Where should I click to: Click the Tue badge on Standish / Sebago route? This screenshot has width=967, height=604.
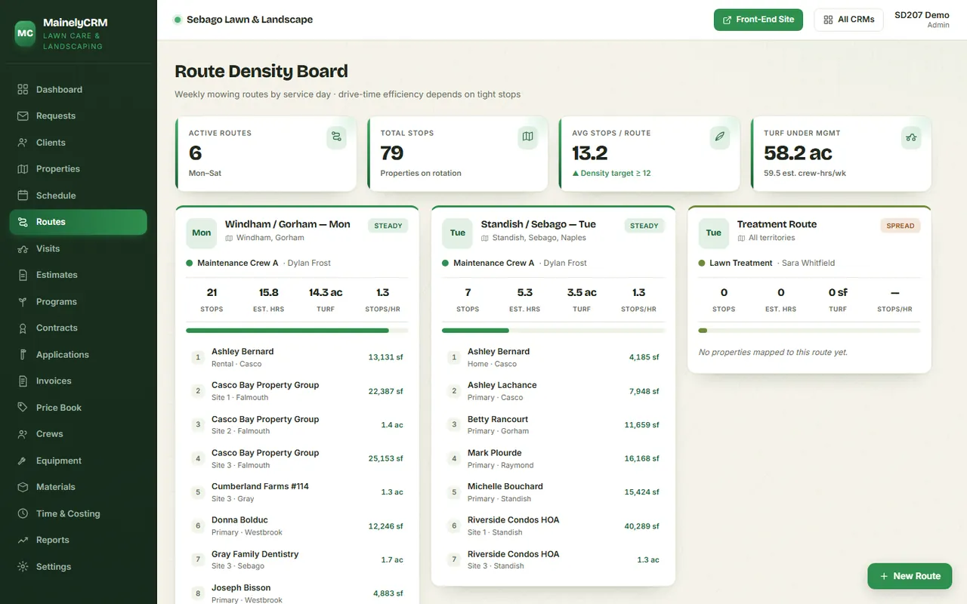pos(458,233)
